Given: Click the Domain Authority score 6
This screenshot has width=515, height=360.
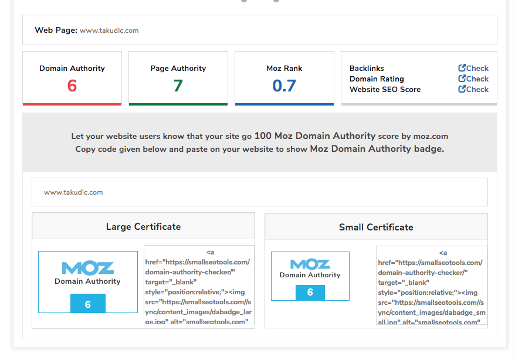Looking at the screenshot, I should coord(72,86).
